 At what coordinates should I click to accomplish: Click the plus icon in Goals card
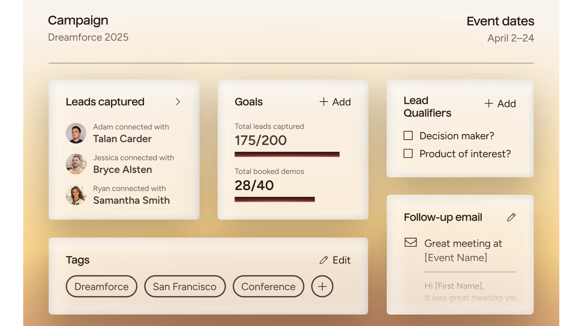(324, 102)
